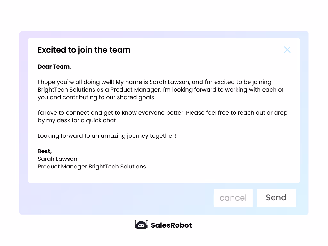
Task: Select the SalesRobot logo at the bottom
Action: click(x=163, y=225)
